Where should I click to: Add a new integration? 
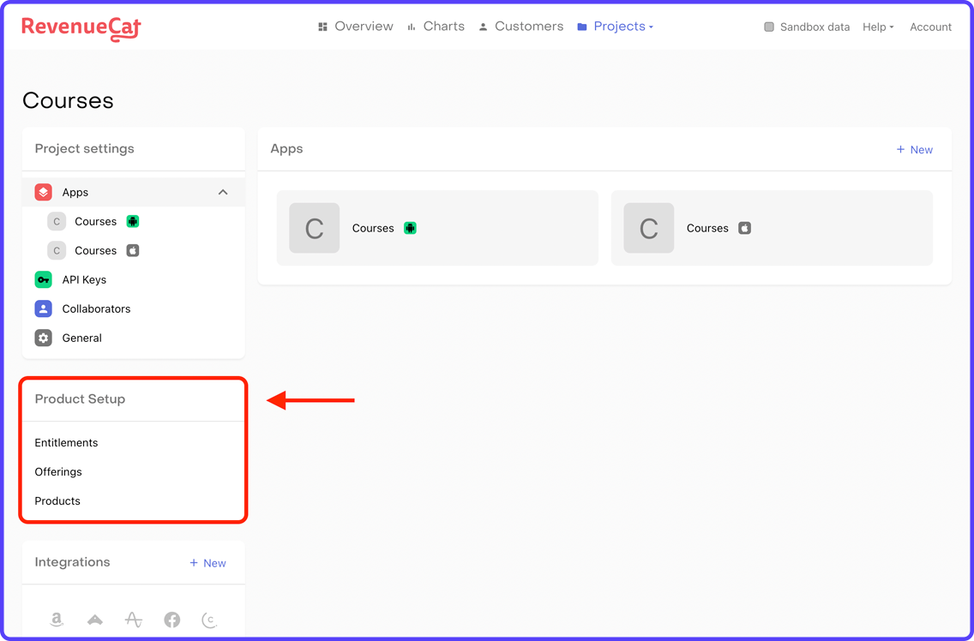pyautogui.click(x=208, y=563)
